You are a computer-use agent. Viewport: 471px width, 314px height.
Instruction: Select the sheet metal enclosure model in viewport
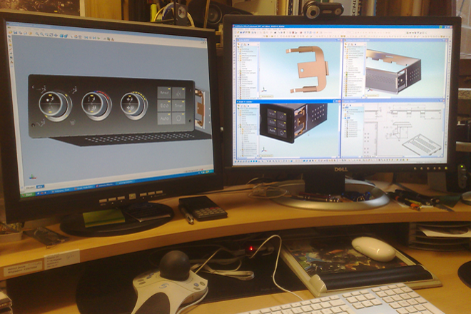coord(393,72)
